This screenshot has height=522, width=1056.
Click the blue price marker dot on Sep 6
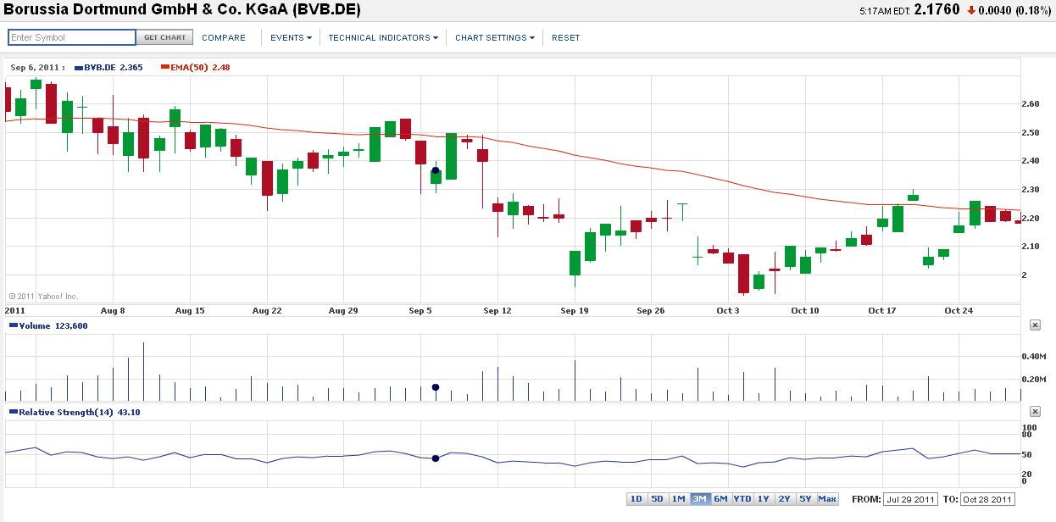436,170
